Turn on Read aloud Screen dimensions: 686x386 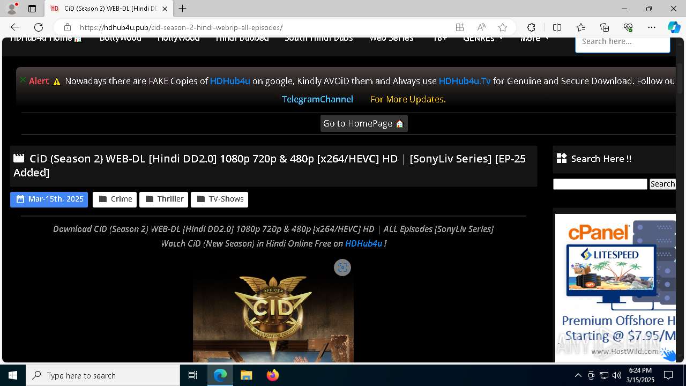(x=481, y=27)
